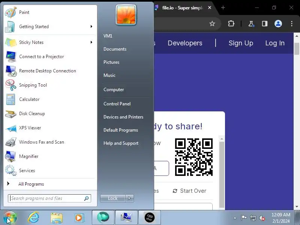
Task: Open Action Center flag icon
Action: click(244, 218)
